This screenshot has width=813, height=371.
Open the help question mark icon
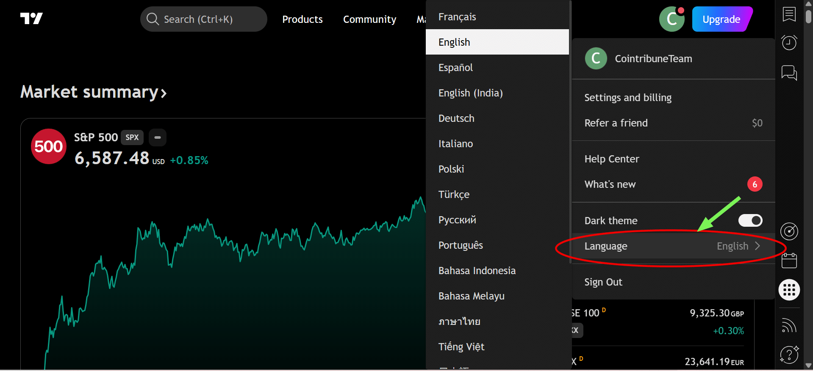pos(789,355)
